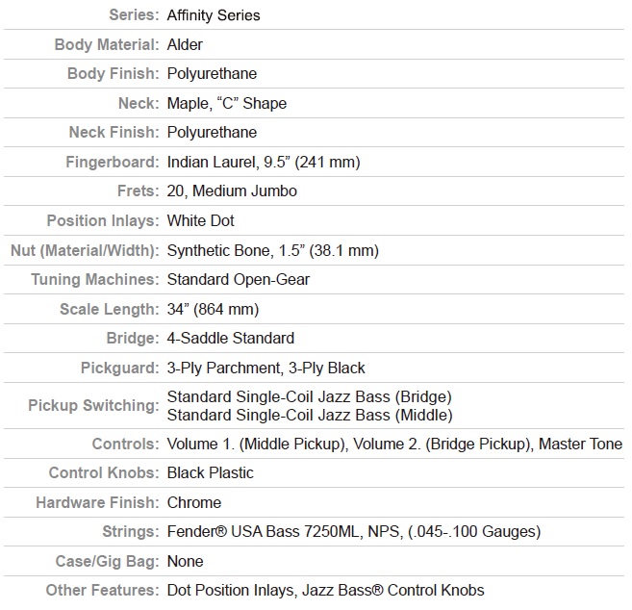This screenshot has height=610, width=632.
Task: Select the Maple "C" Shape neck value
Action: pyautogui.click(x=226, y=103)
